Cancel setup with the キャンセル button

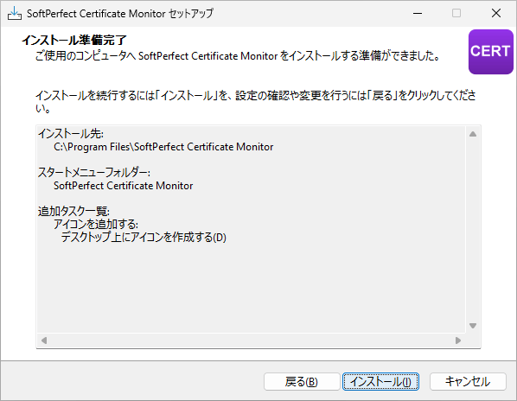click(x=468, y=382)
